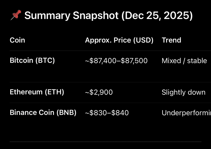The height and width of the screenshot is (149, 211).
Task: Select the Approx. Price column header
Action: coord(108,40)
